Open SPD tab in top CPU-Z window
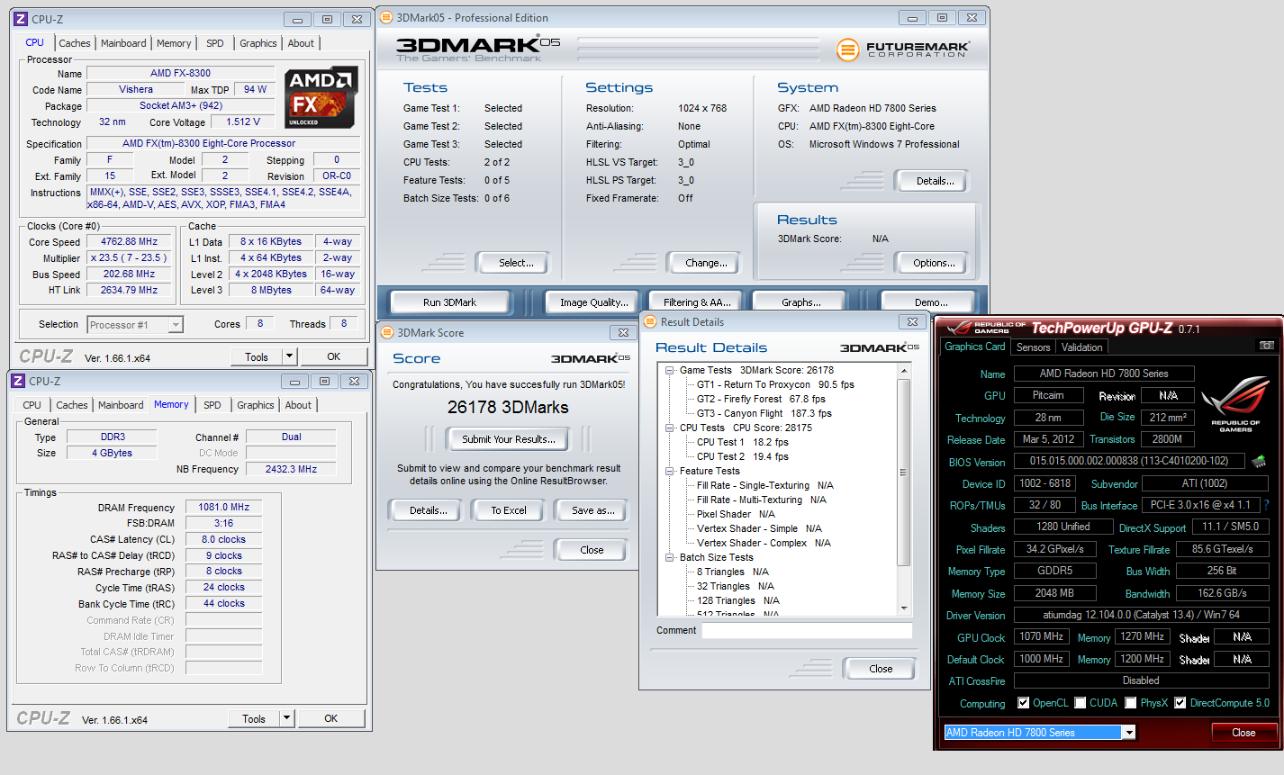The width and height of the screenshot is (1284, 775). click(x=214, y=43)
